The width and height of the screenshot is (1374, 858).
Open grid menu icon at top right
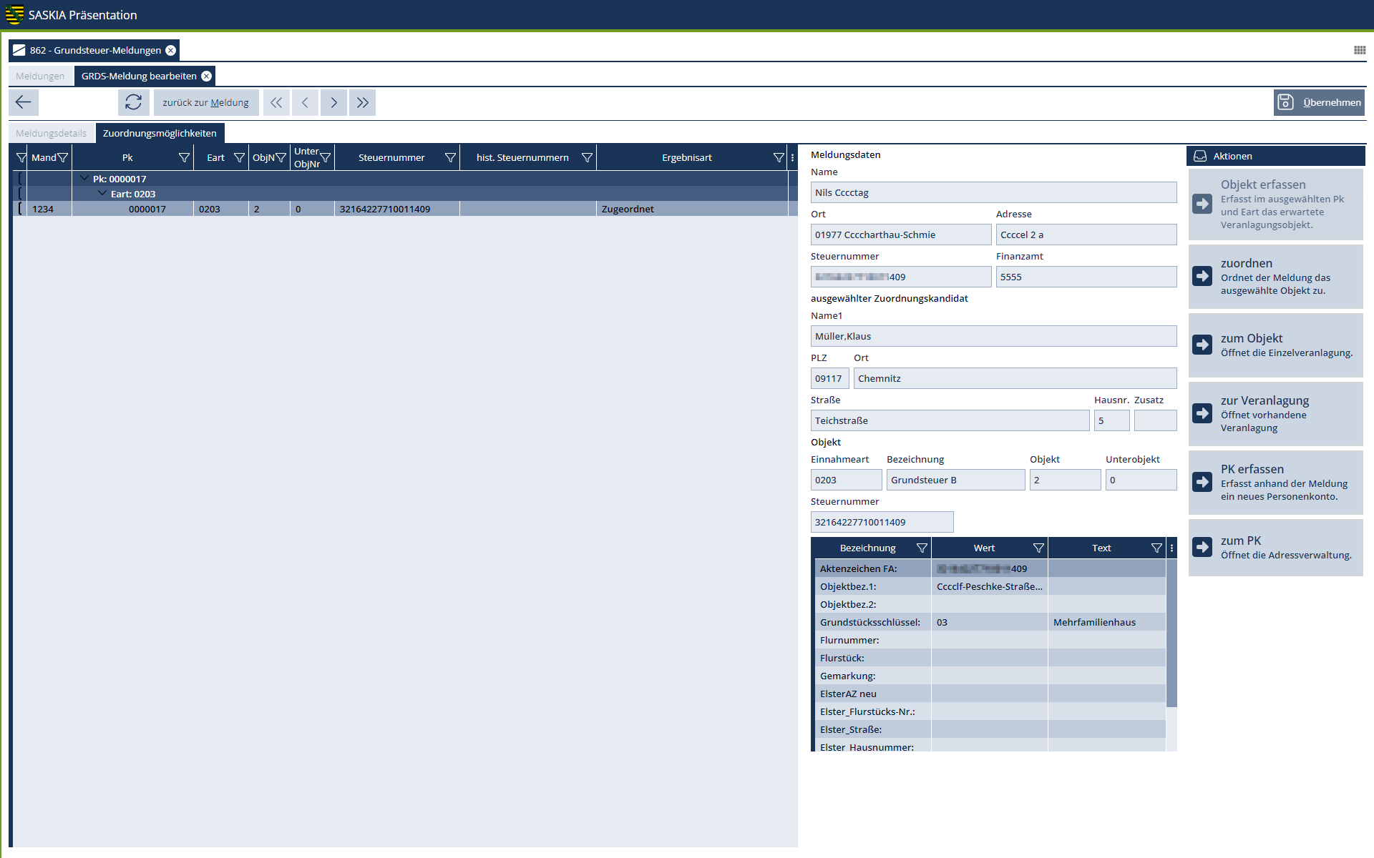coord(1359,50)
